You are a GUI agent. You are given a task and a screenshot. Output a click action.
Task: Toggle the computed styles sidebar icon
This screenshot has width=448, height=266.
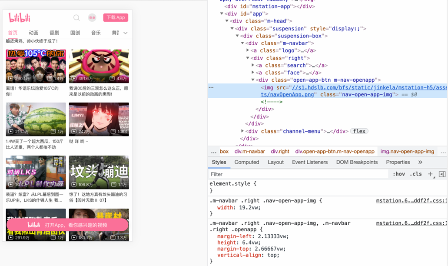442,174
